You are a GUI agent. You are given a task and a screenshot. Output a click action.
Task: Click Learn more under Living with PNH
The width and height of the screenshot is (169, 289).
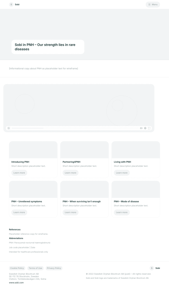[x=122, y=173]
